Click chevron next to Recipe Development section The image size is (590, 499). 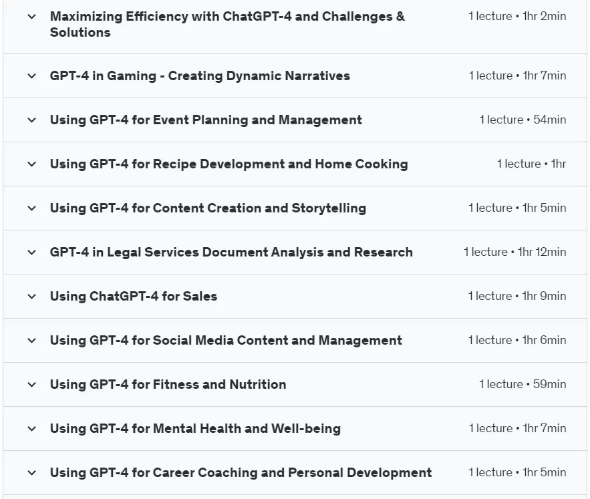coord(32,164)
